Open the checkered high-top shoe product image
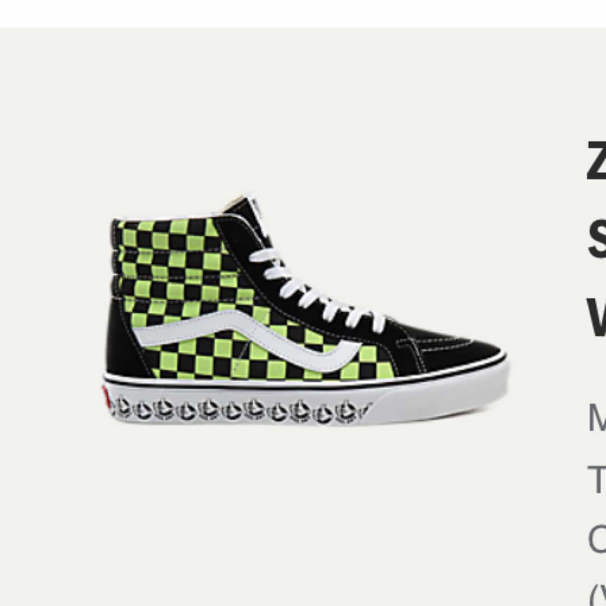The width and height of the screenshot is (606, 606). click(305, 309)
